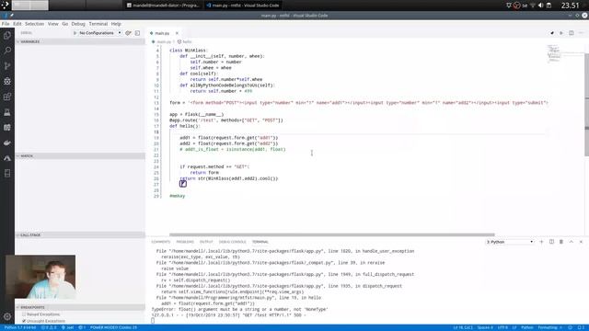
Task: Click the open changes icon in editor toolbar
Action: [552, 33]
